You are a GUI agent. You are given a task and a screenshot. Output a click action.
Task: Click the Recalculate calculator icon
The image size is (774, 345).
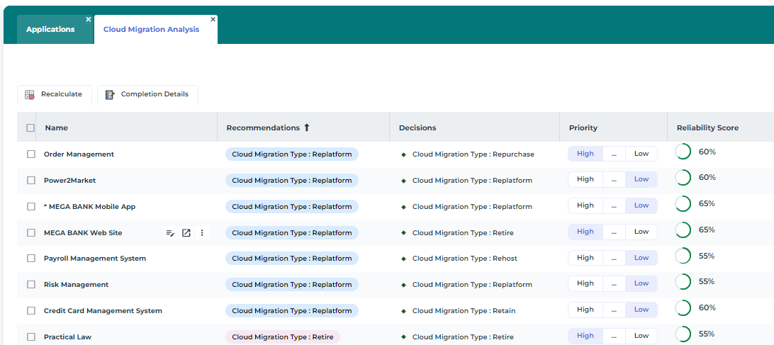[30, 94]
